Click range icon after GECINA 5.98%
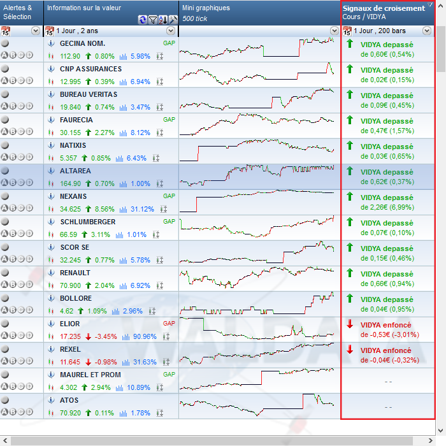This screenshot has width=446, height=446. click(x=160, y=56)
